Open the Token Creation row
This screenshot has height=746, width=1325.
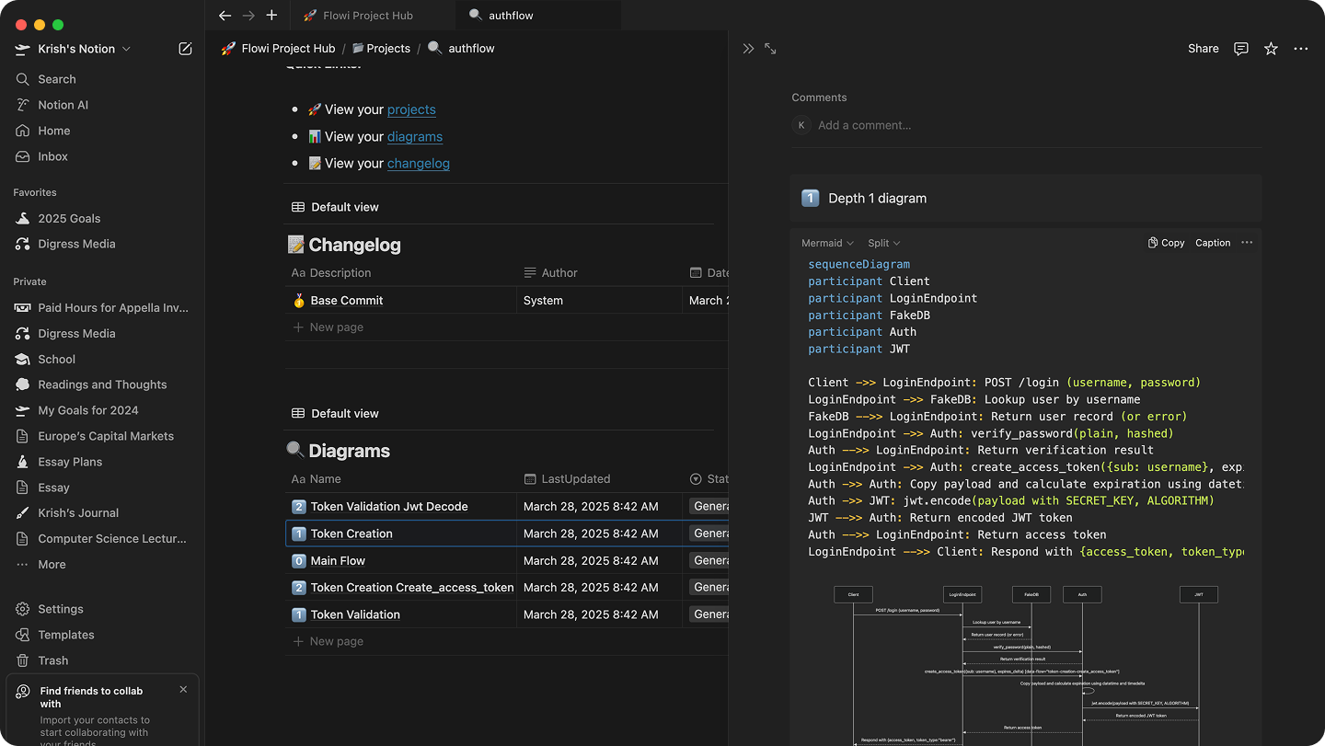pos(351,534)
